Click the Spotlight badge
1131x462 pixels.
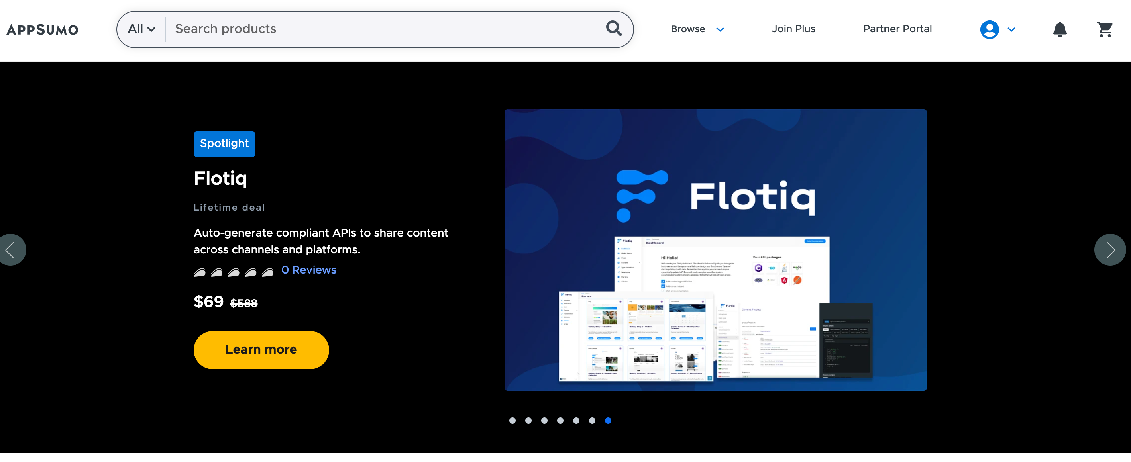224,144
